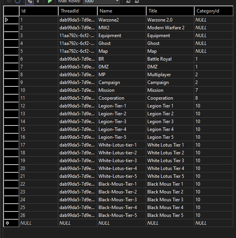Select the Name cell 'Legion-Tier-1'
Image resolution: width=236 pixels, height=238 pixels.
(x=122, y=106)
